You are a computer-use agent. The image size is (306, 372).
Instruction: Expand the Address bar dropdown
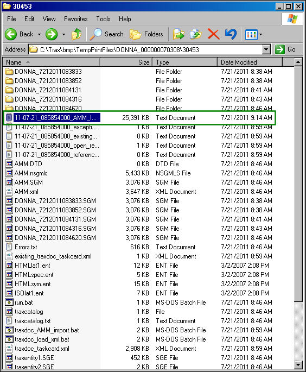pyautogui.click(x=266, y=49)
